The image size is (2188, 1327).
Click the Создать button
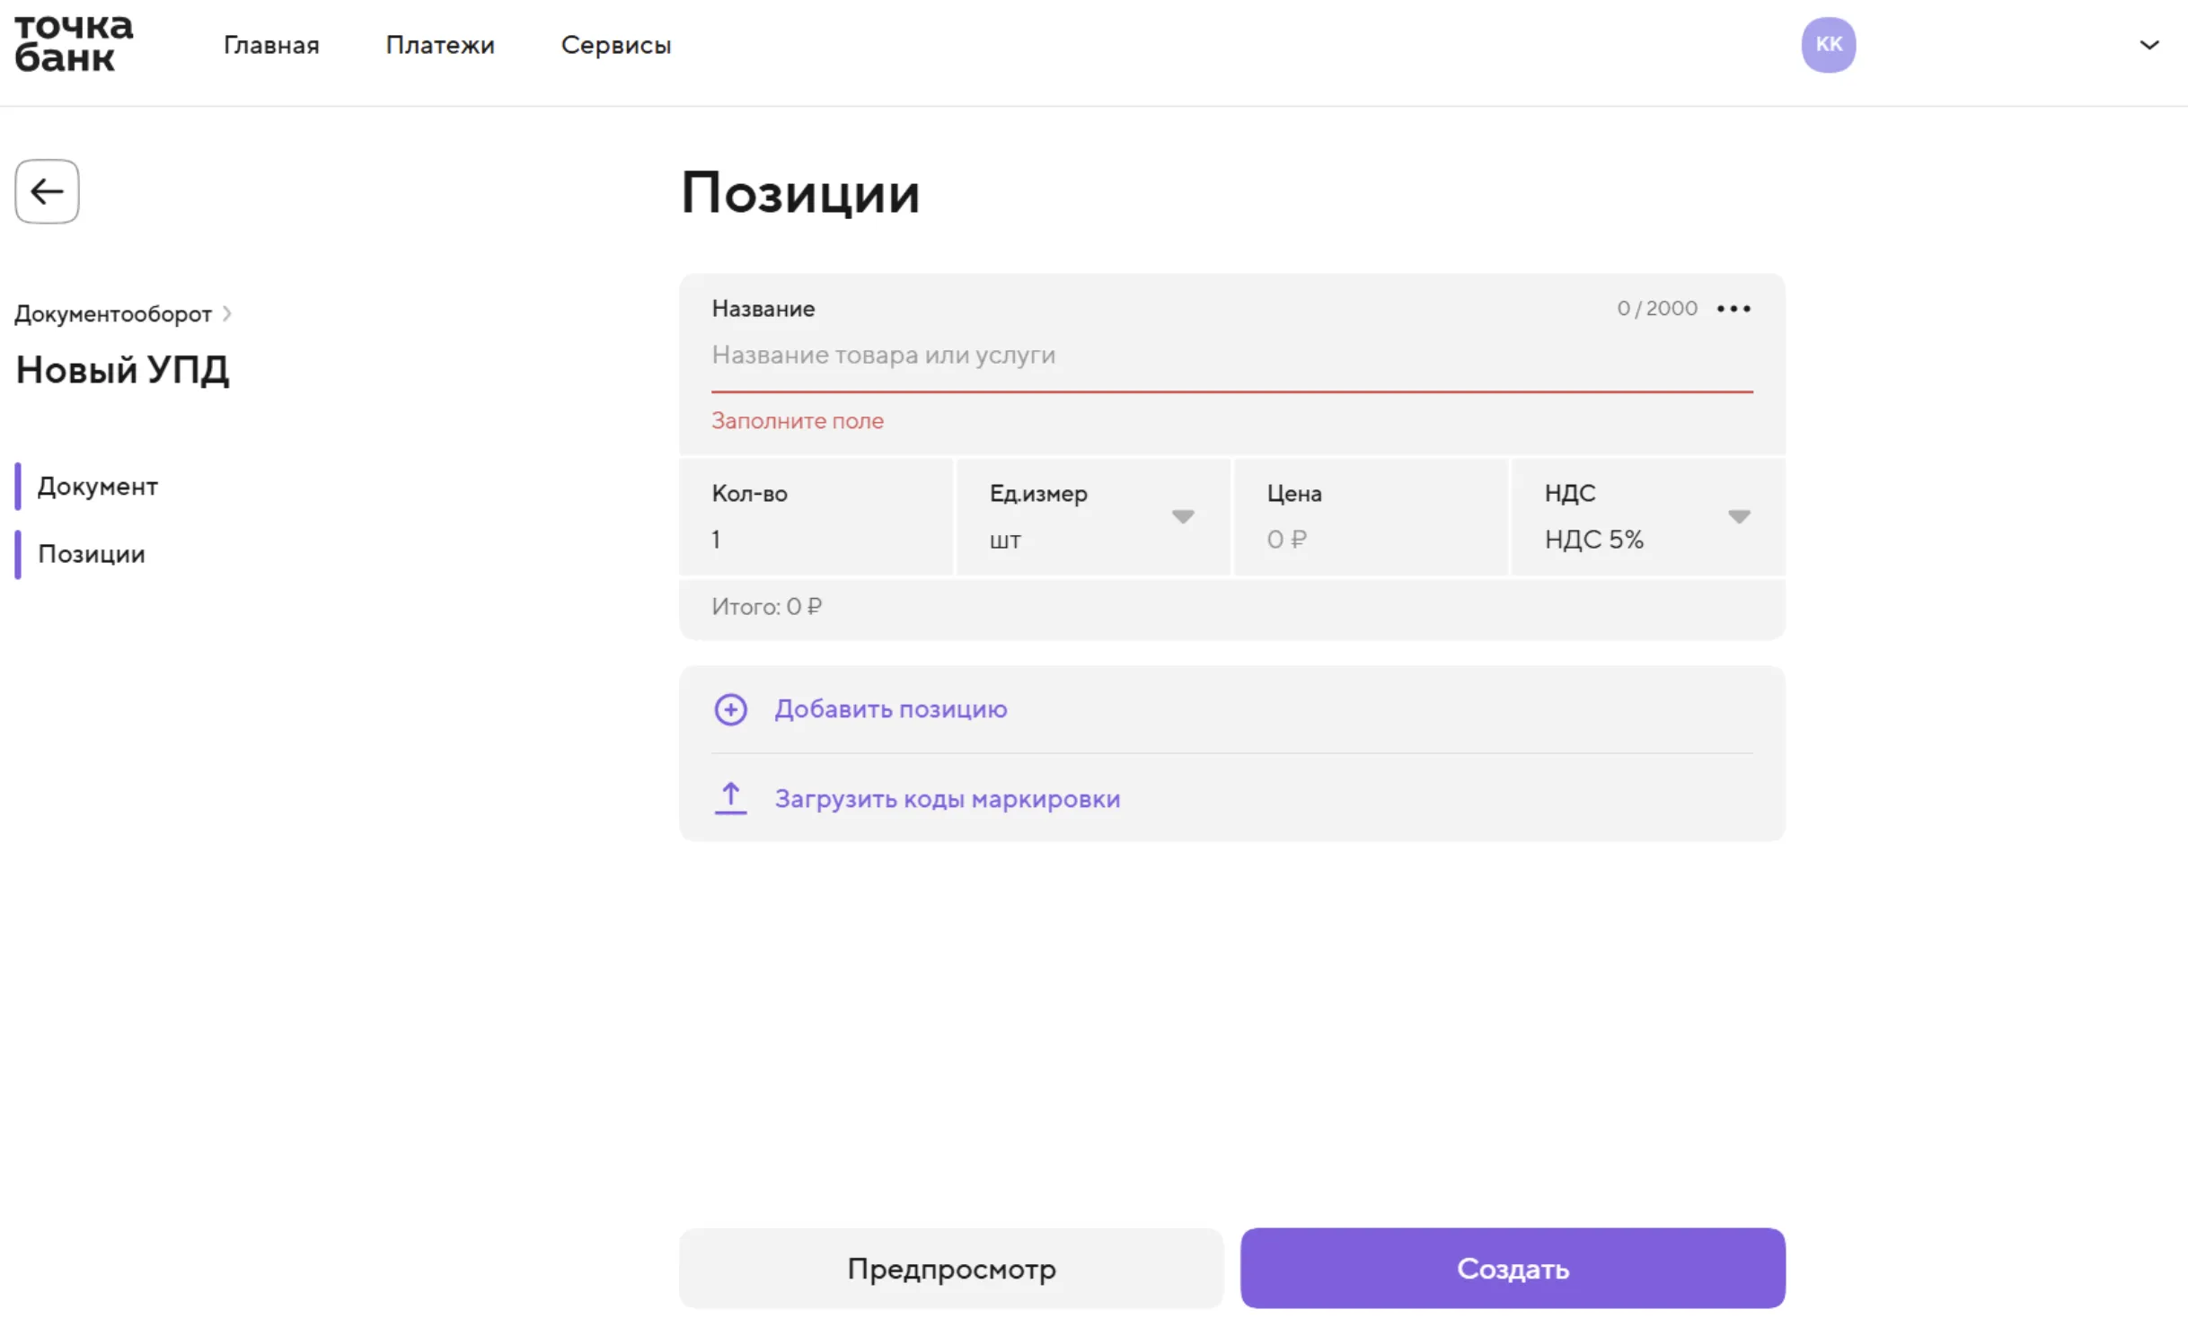click(x=1513, y=1268)
